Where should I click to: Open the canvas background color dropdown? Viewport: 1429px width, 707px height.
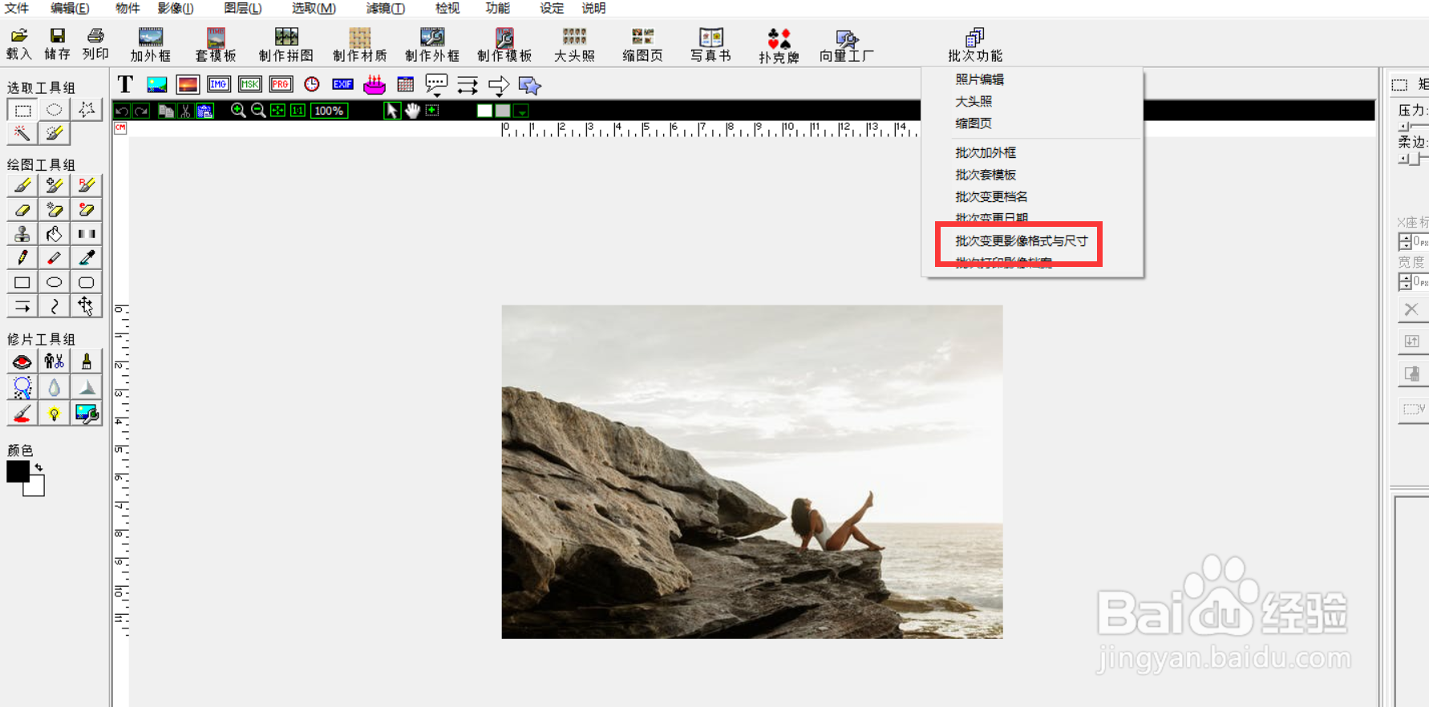(x=521, y=111)
